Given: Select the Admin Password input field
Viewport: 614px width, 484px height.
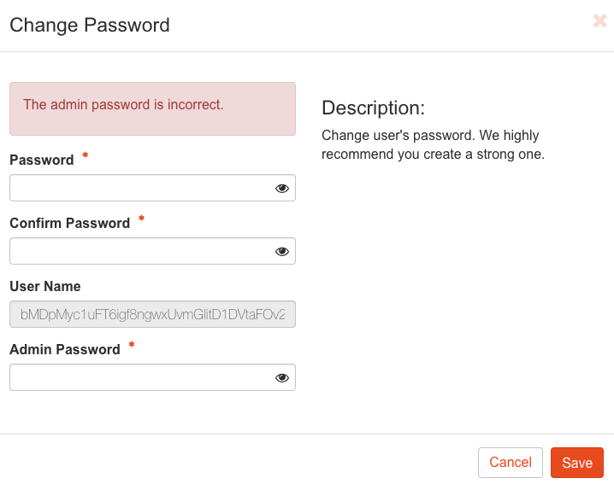Looking at the screenshot, I should [x=141, y=378].
